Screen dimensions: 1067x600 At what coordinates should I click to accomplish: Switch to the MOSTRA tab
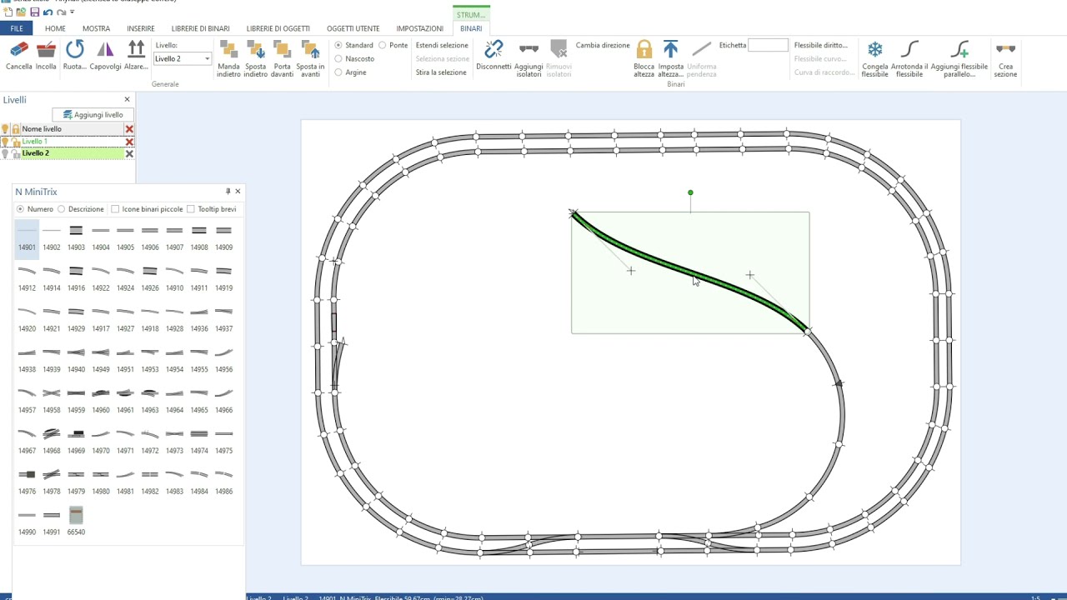97,28
